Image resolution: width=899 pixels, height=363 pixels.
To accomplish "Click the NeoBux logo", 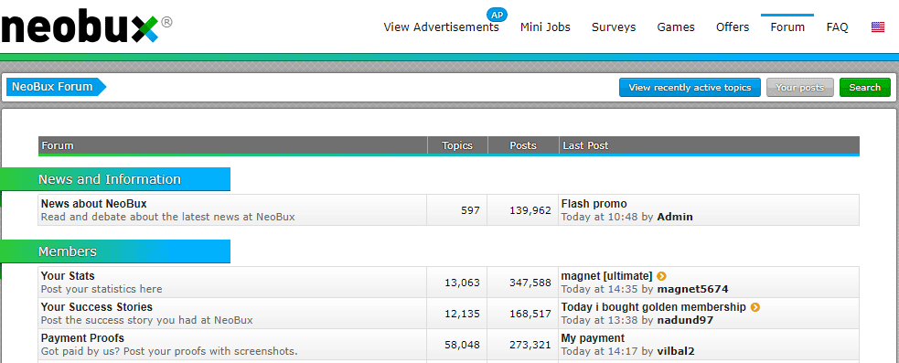I will tap(86, 27).
